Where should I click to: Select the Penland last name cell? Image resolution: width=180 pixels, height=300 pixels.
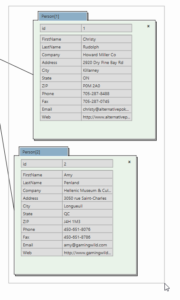point(88,183)
